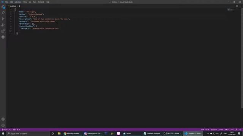This screenshot has height=136, width=243.
Task: Open the Search view in the activity bar
Action: click(3, 13)
